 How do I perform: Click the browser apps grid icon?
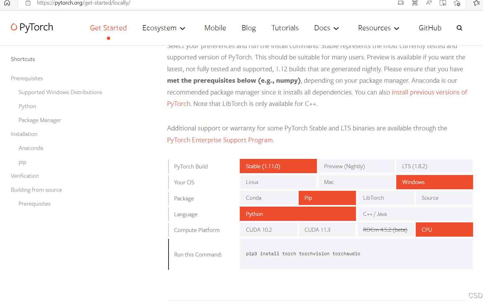415,3
